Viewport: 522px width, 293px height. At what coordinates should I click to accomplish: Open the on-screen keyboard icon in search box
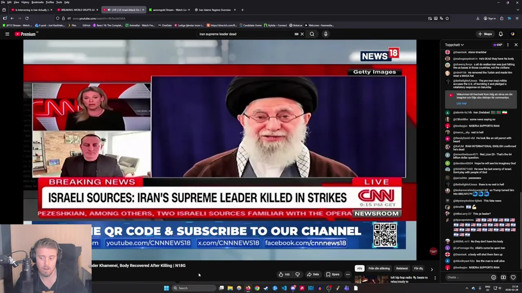click(296, 34)
